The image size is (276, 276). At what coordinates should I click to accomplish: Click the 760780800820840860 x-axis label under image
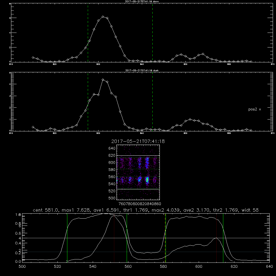click(x=140, y=204)
